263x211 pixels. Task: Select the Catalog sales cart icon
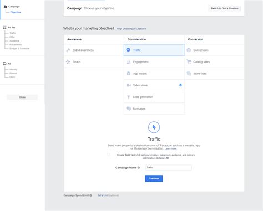coord(189,61)
